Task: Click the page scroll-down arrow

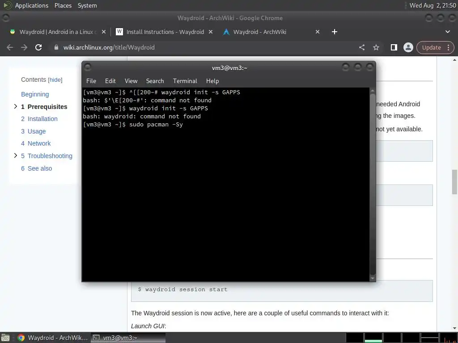Action: point(454,328)
